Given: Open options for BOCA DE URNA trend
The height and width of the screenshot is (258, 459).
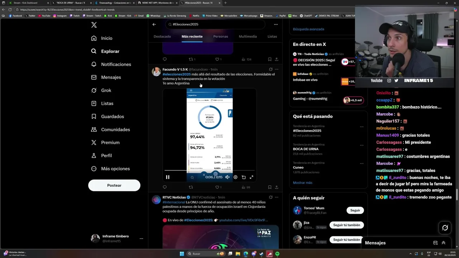Looking at the screenshot, I should 361,145.
